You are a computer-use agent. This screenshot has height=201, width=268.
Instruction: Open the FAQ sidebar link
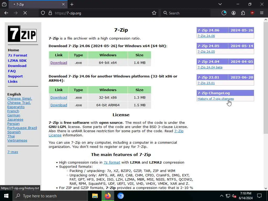point(12,71)
